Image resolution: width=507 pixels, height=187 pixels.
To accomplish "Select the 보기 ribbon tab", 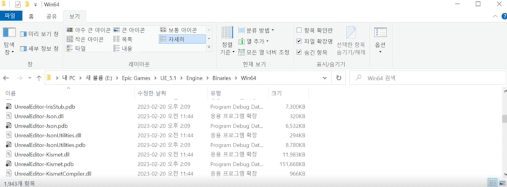I will click(x=74, y=16).
